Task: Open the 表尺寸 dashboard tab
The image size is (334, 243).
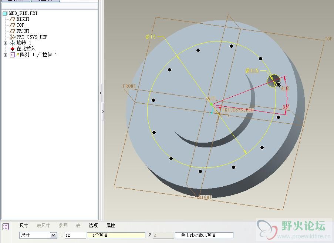Action: [43, 226]
